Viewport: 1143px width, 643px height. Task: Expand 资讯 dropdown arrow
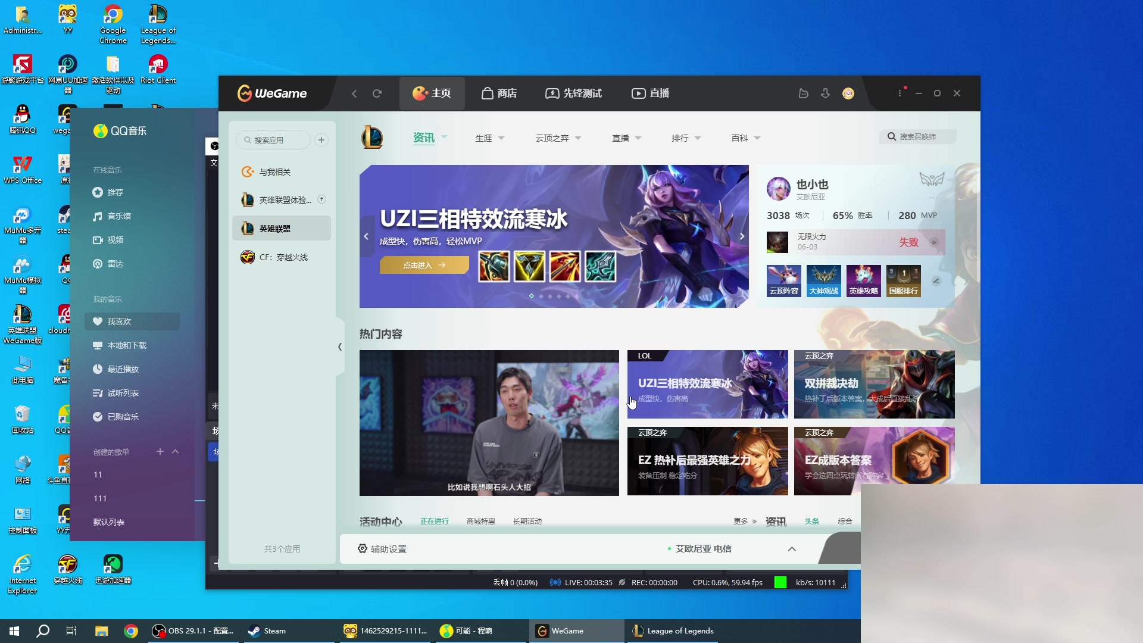coord(445,138)
